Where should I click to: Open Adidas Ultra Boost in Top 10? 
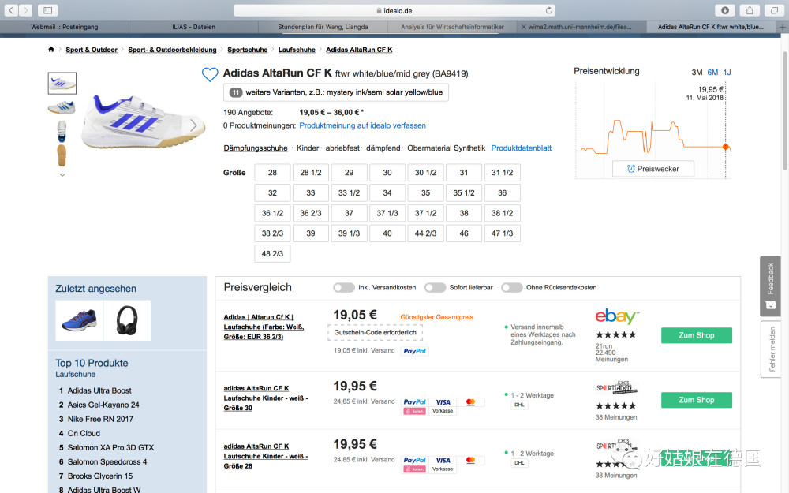pyautogui.click(x=99, y=390)
